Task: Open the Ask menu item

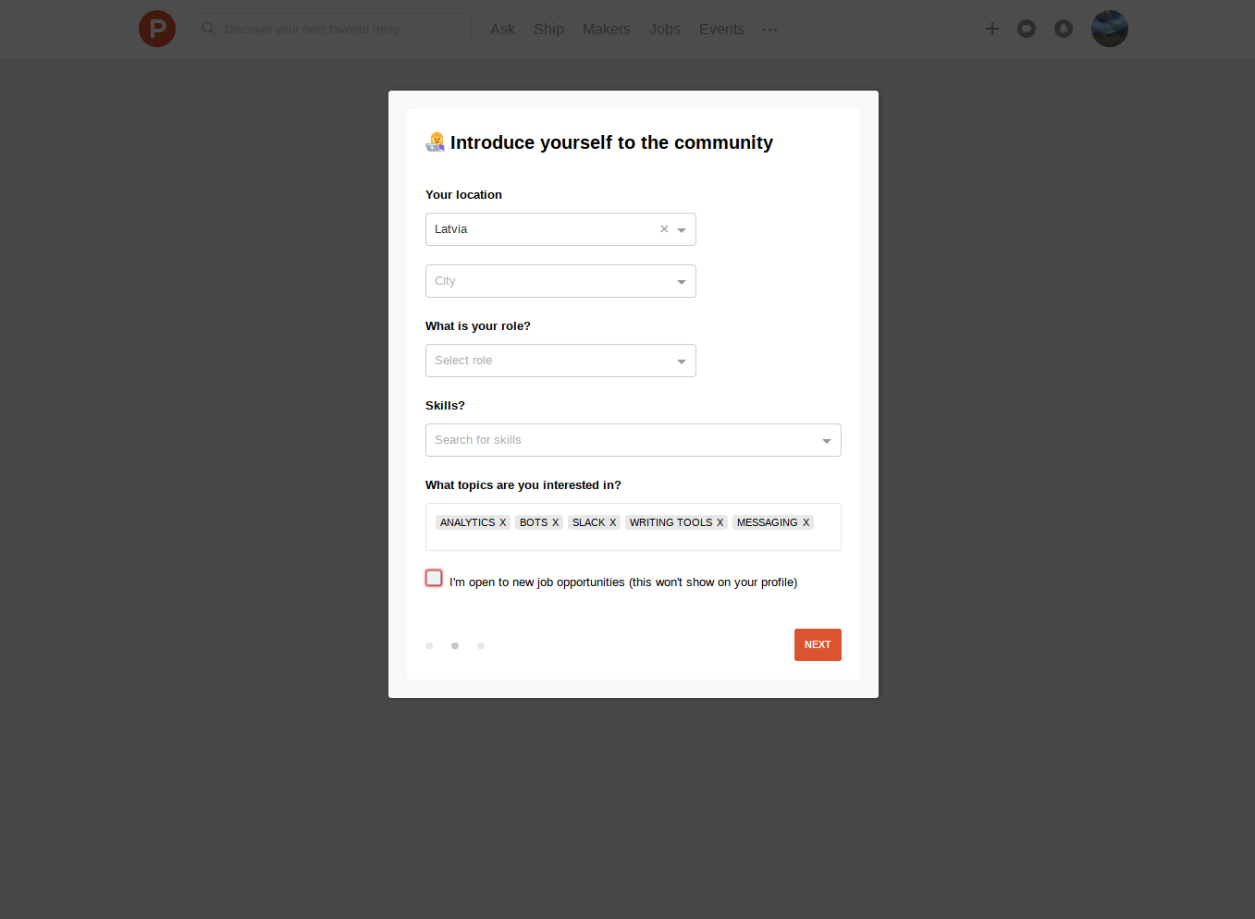Action: 502,30
